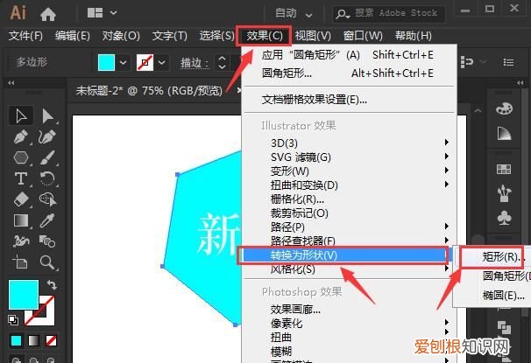
Task: Open 效果画廊... under Photoshop effects
Action: pyautogui.click(x=349, y=310)
